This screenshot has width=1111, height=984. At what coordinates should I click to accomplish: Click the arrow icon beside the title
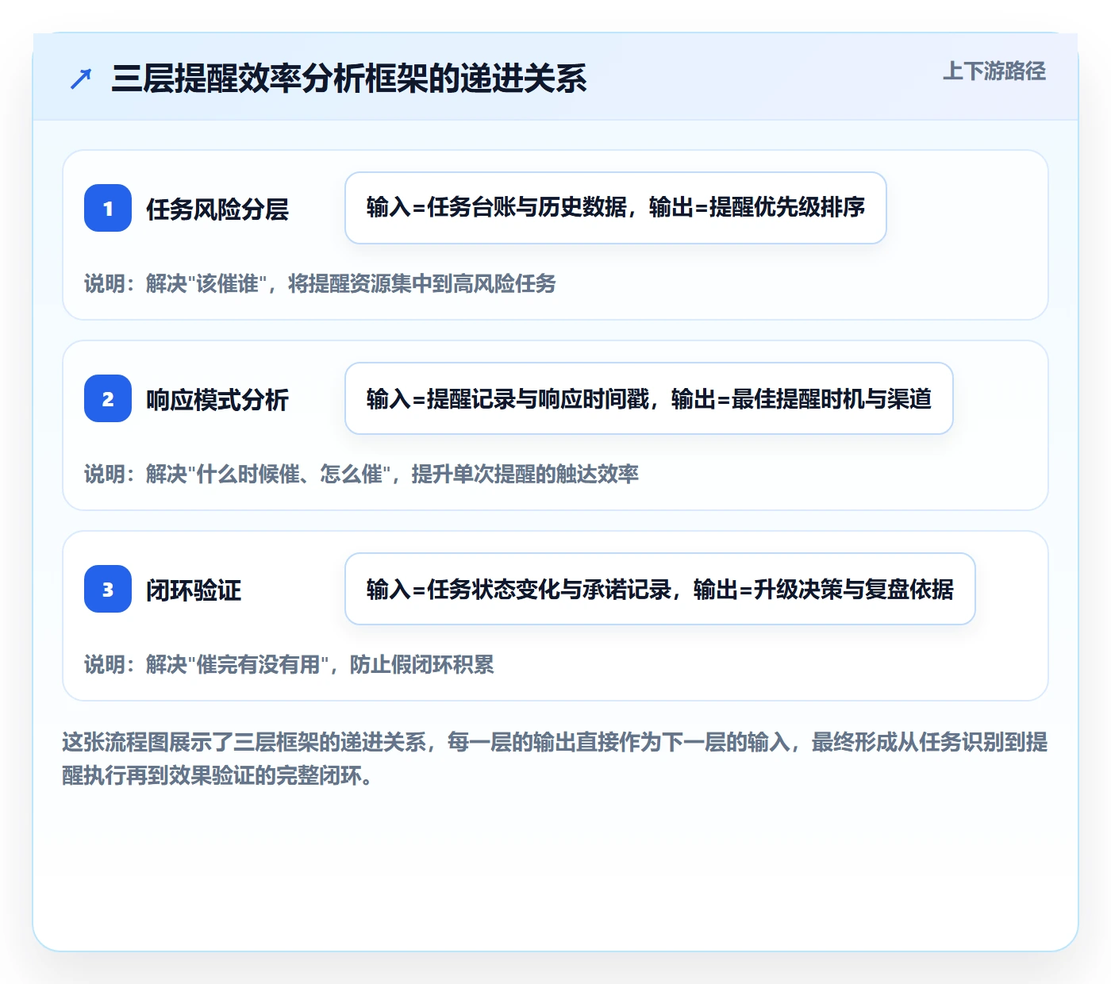pos(81,79)
